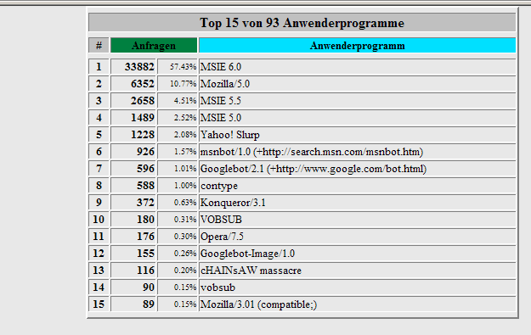Select the 0.20% percentage value
Screen dimensions: 531x335
coord(185,270)
